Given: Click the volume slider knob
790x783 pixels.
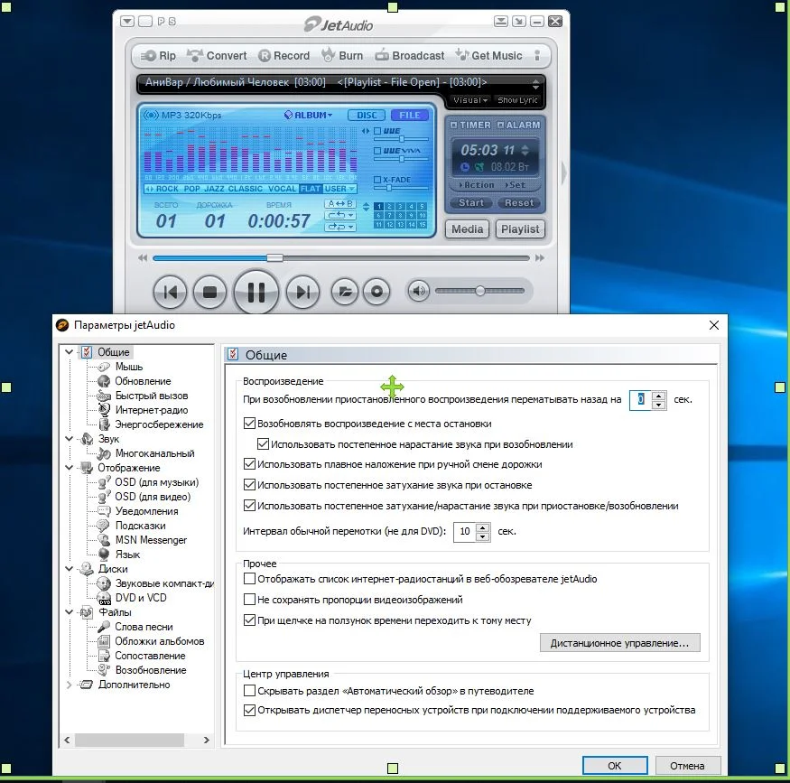Looking at the screenshot, I should (x=479, y=291).
